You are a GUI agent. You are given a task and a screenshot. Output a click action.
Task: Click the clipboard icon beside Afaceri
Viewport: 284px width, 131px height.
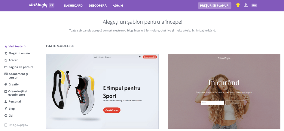6,60
